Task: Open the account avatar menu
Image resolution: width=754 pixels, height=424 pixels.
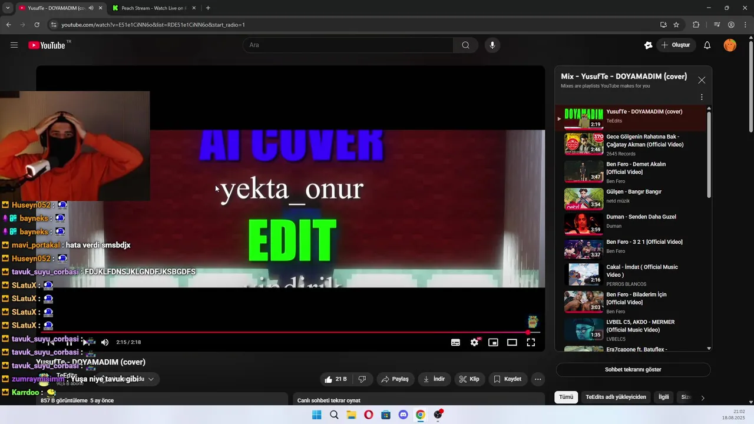Action: point(730,45)
